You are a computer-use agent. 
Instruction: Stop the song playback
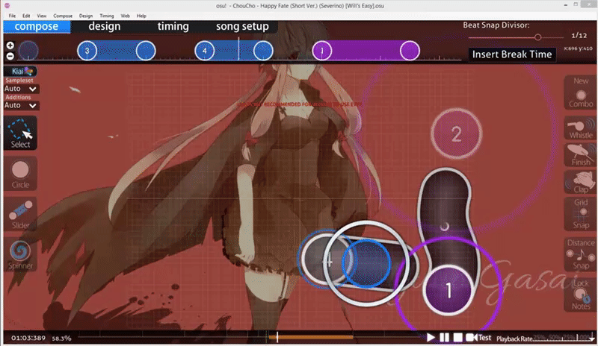tap(458, 337)
